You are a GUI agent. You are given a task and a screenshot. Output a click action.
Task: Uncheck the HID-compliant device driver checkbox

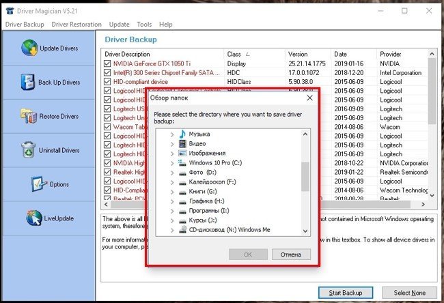point(107,81)
